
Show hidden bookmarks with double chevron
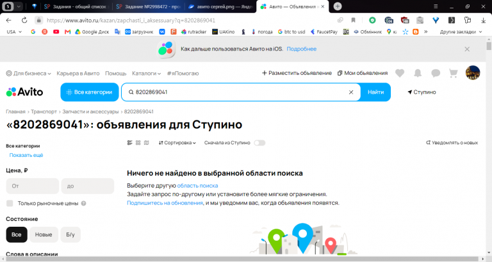[x=426, y=31]
